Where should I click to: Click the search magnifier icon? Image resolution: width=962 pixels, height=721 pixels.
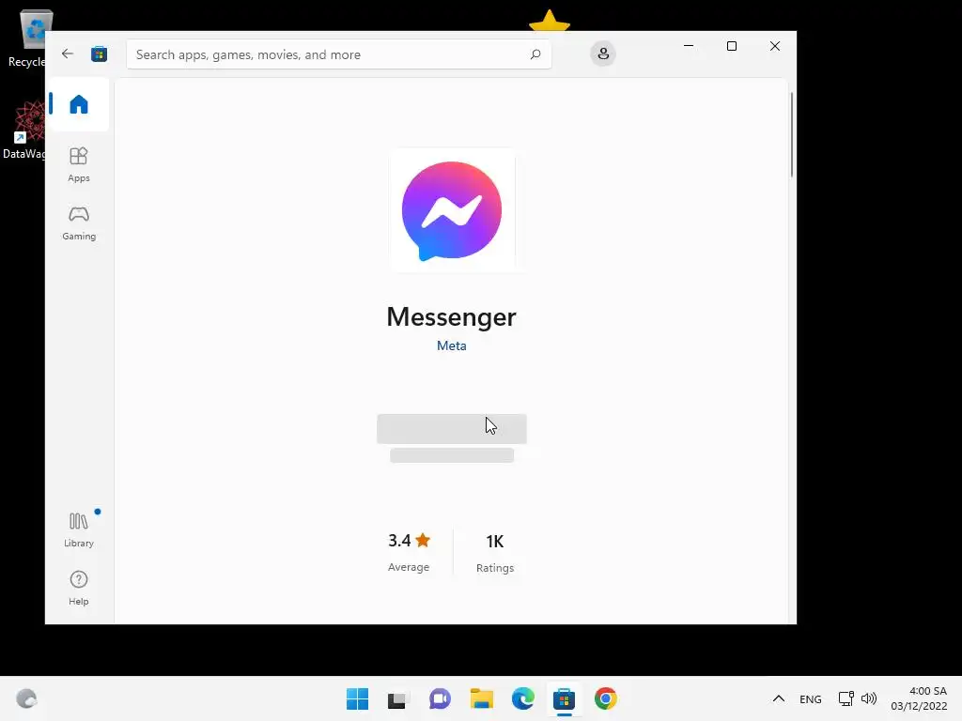click(x=535, y=54)
